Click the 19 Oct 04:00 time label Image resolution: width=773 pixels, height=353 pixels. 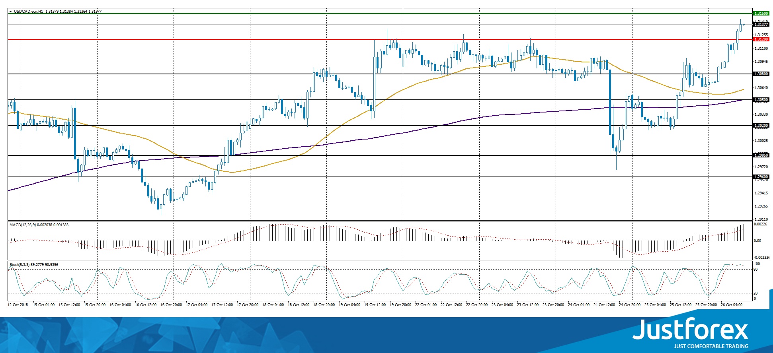(349, 305)
